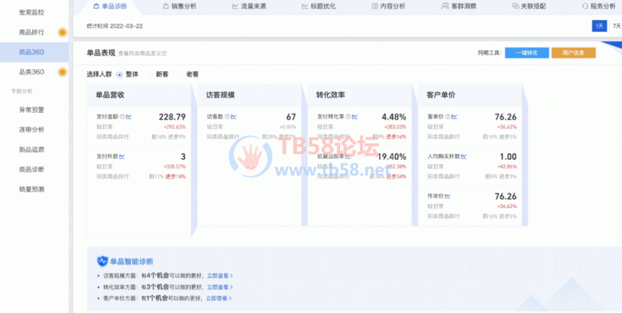Switch to the 服务分析 tab
The height and width of the screenshot is (313, 622).
pos(599,6)
